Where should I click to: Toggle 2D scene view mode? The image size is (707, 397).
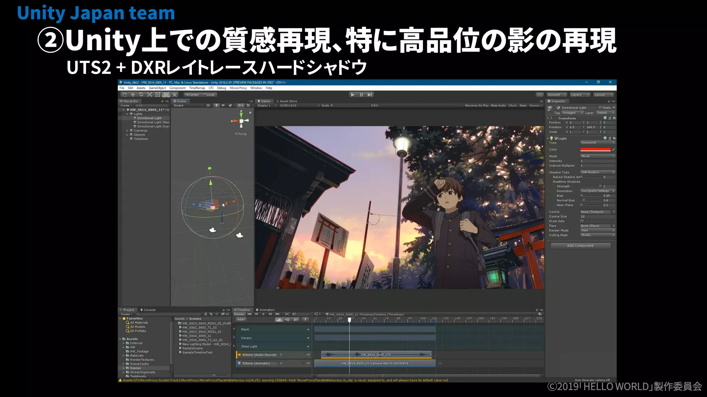[x=208, y=105]
